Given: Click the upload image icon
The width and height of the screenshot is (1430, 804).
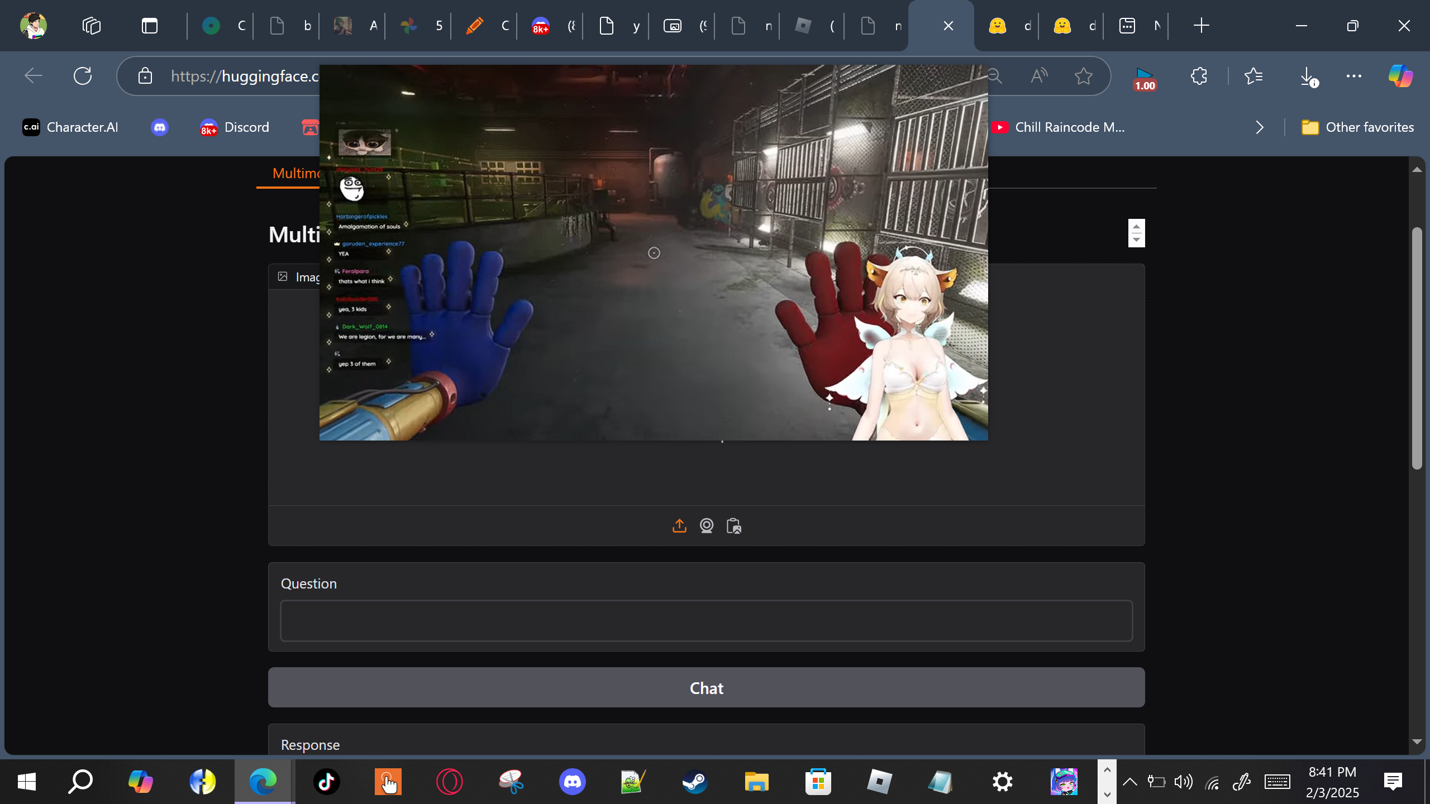Looking at the screenshot, I should coord(679,526).
